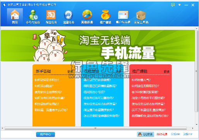Click the 兑换 link left of 兑换VIP
Image resolution: width=199 pixels, height=140 pixels.
[175, 134]
